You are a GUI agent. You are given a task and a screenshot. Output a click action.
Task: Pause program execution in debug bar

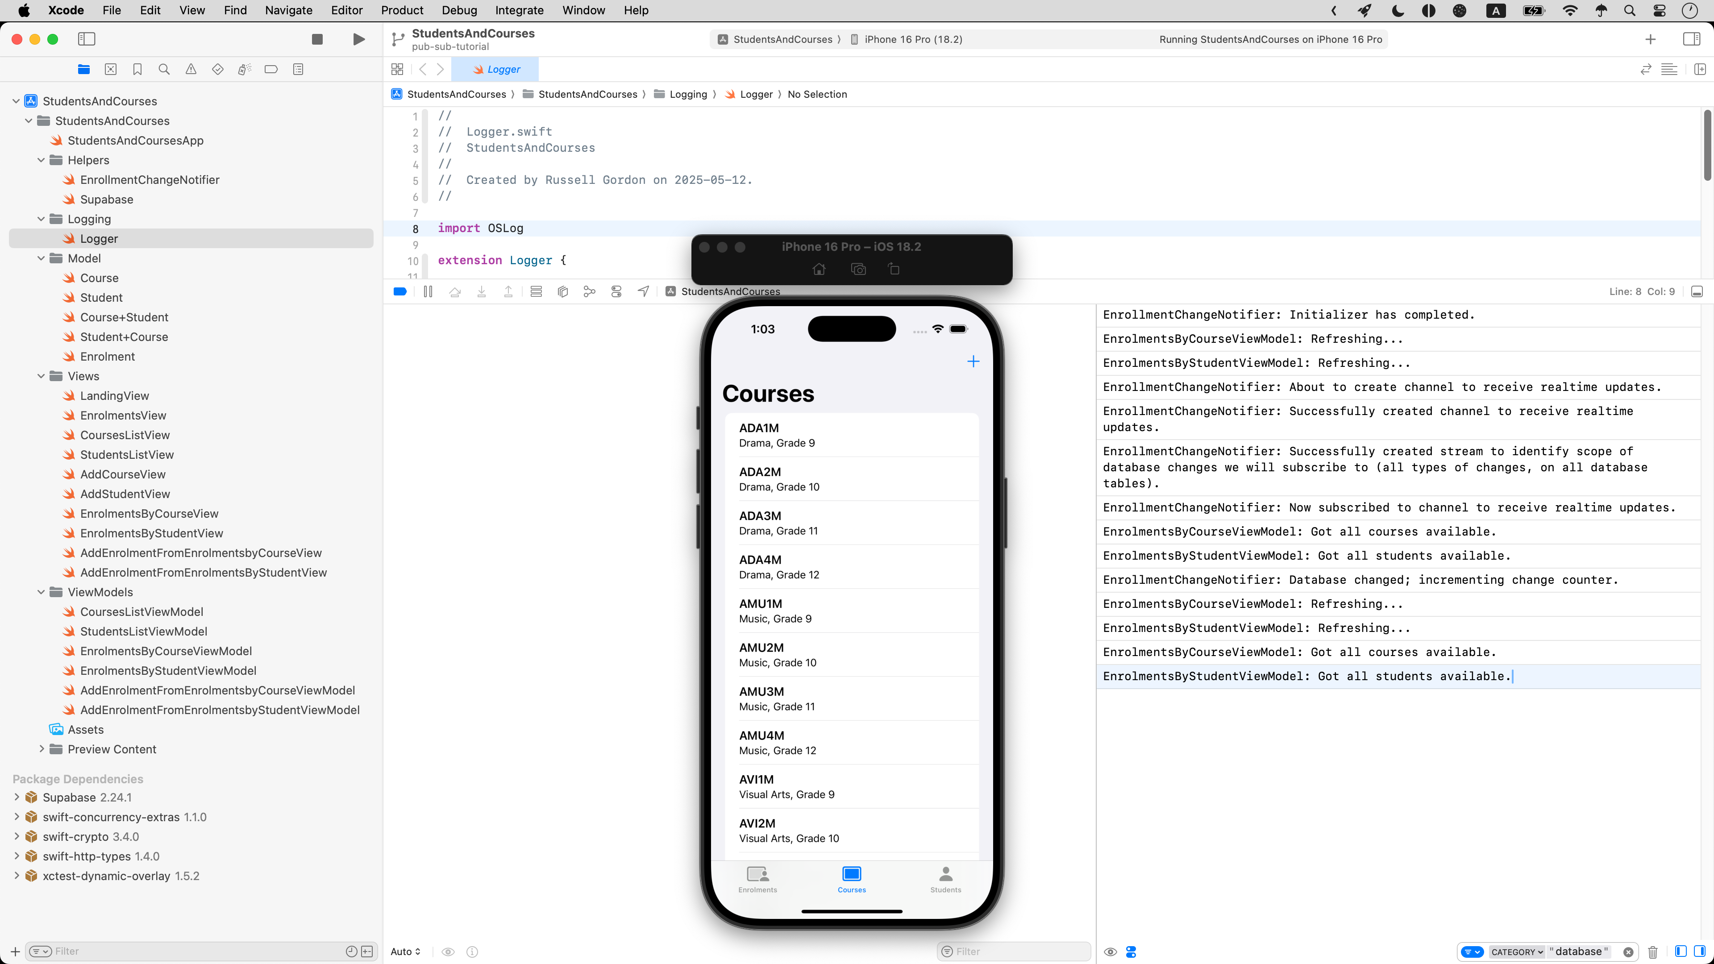pyautogui.click(x=428, y=291)
